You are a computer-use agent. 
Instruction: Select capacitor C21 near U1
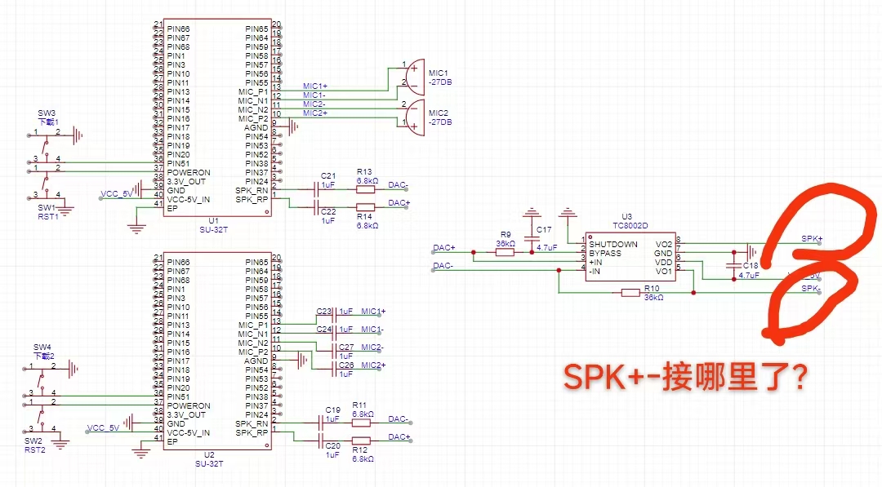pos(328,188)
